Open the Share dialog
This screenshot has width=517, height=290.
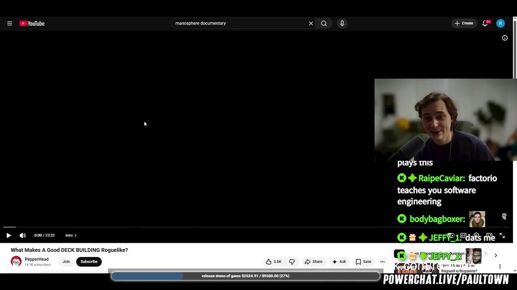(313, 262)
